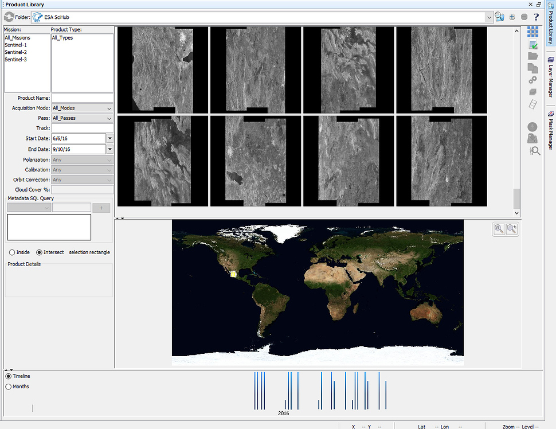The height and width of the screenshot is (429, 556).
Task: Click the stack products cube icon
Action: [532, 92]
